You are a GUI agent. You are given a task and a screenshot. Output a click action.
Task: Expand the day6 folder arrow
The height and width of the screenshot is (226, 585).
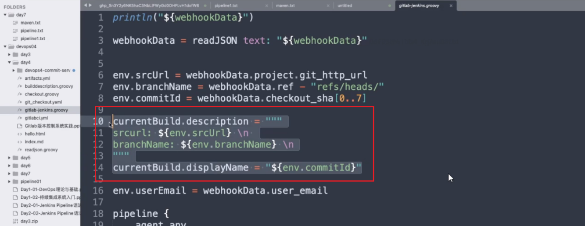(10, 166)
